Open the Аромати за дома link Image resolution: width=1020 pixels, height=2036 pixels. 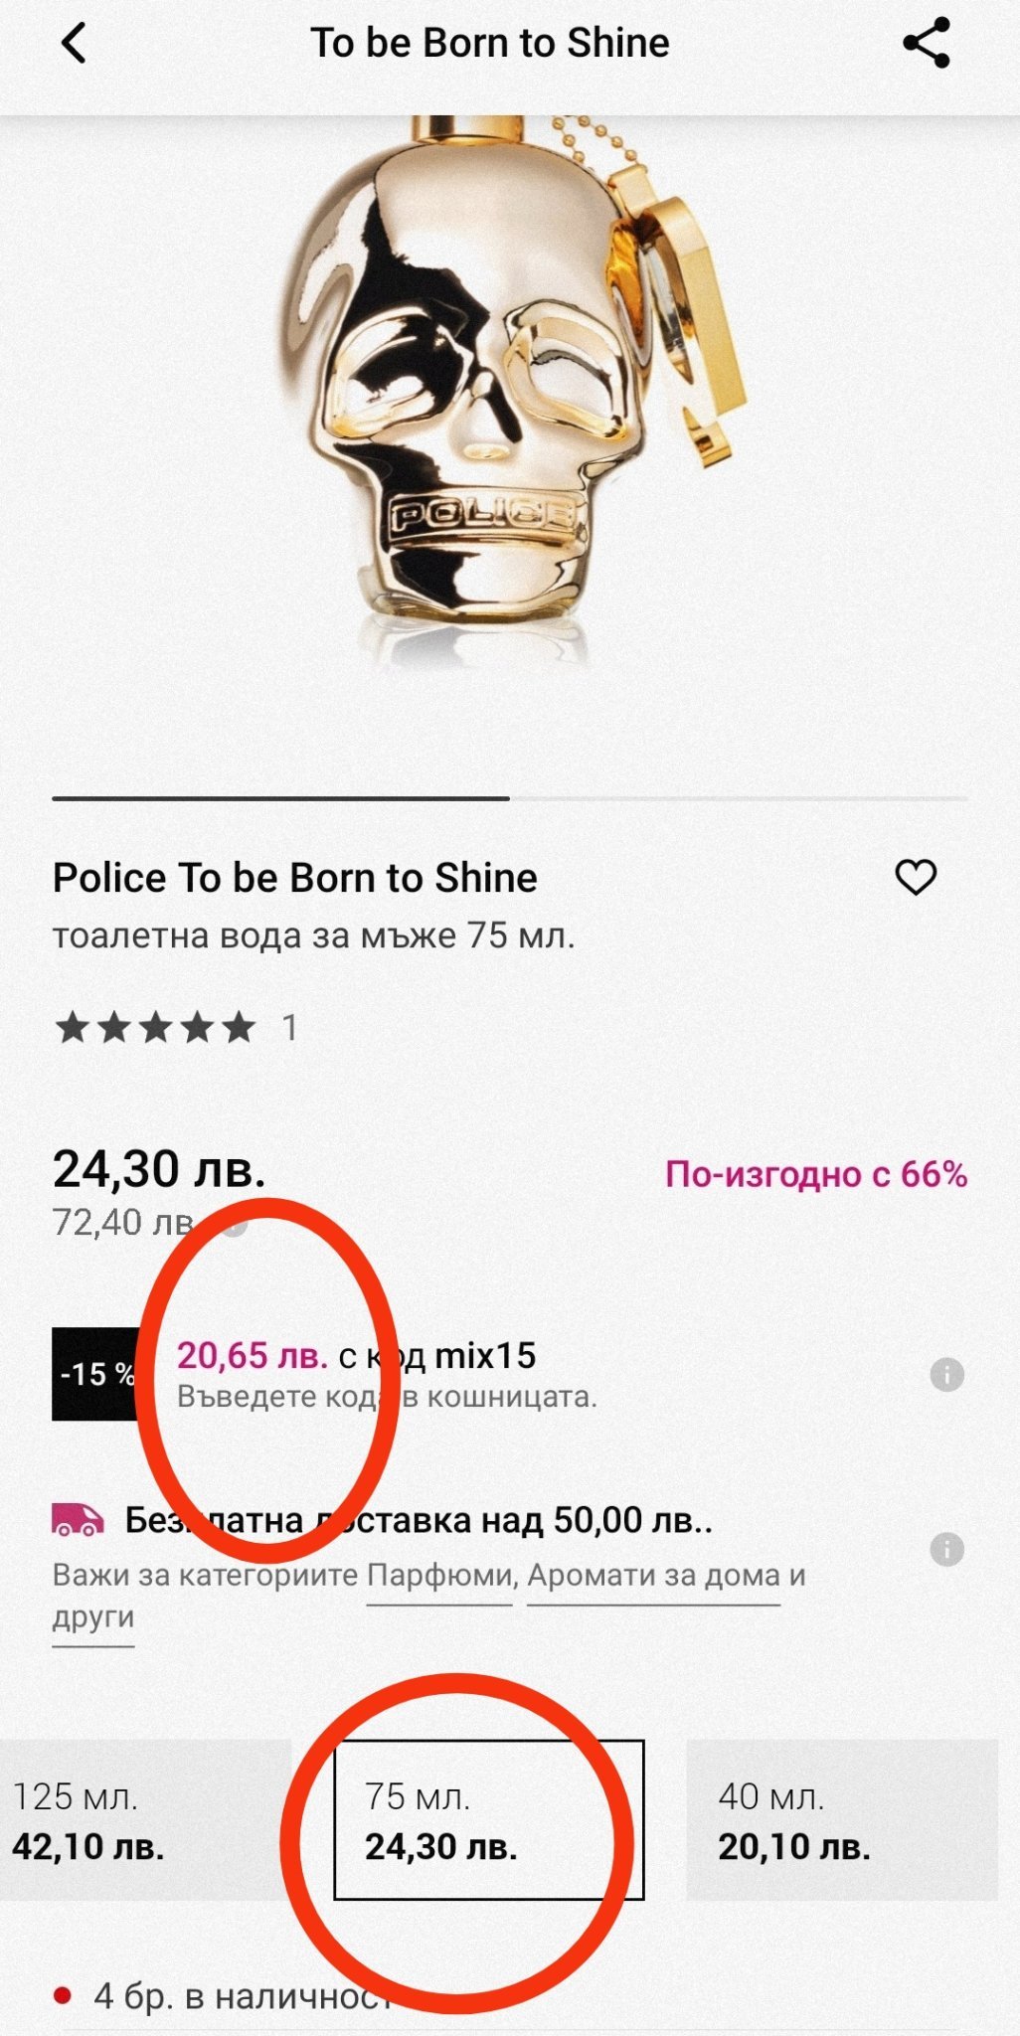tap(652, 1576)
